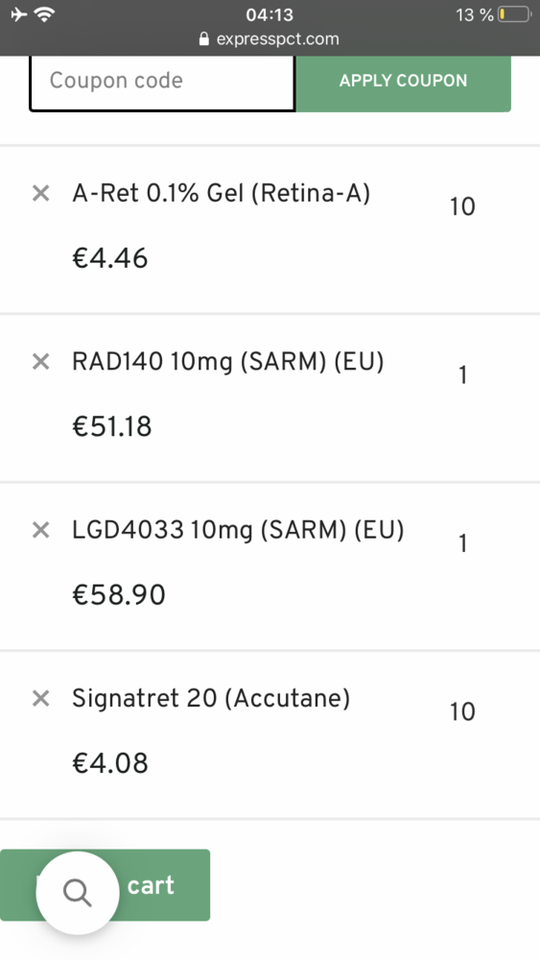540x960 pixels.
Task: Click the green cart button
Action: (x=106, y=885)
